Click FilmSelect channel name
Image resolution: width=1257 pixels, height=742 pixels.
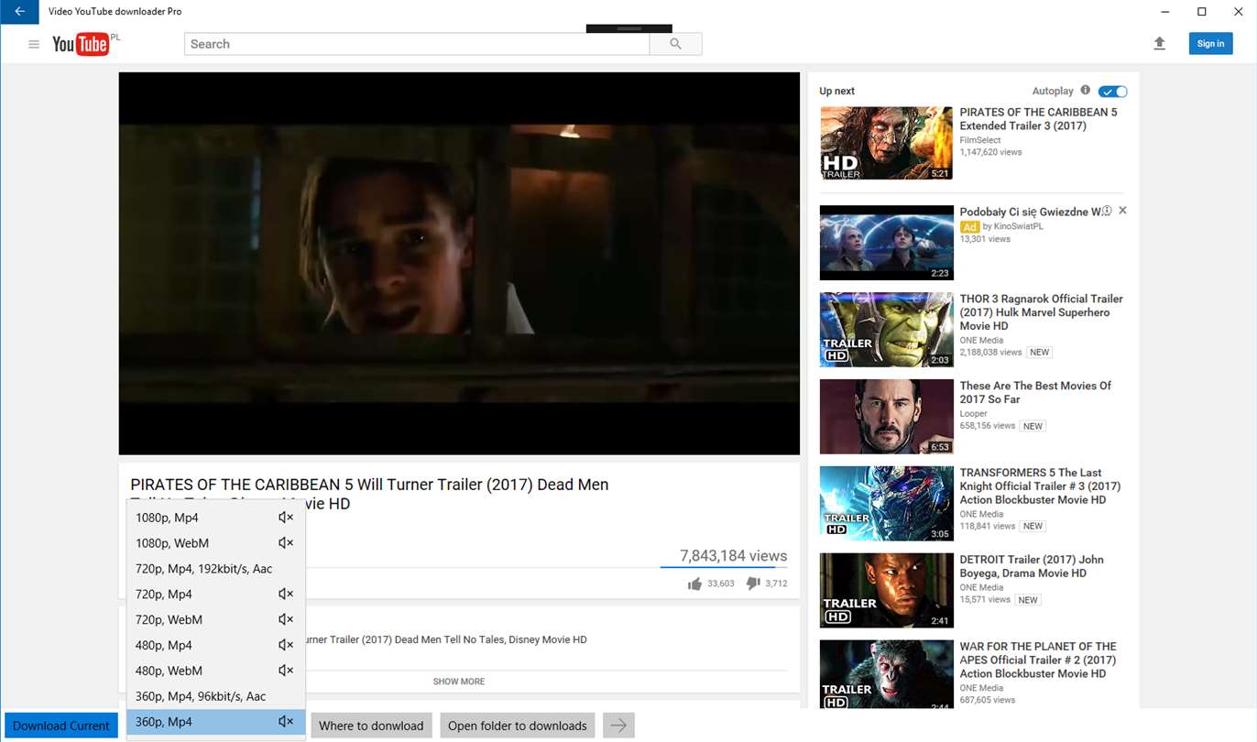pyautogui.click(x=980, y=140)
